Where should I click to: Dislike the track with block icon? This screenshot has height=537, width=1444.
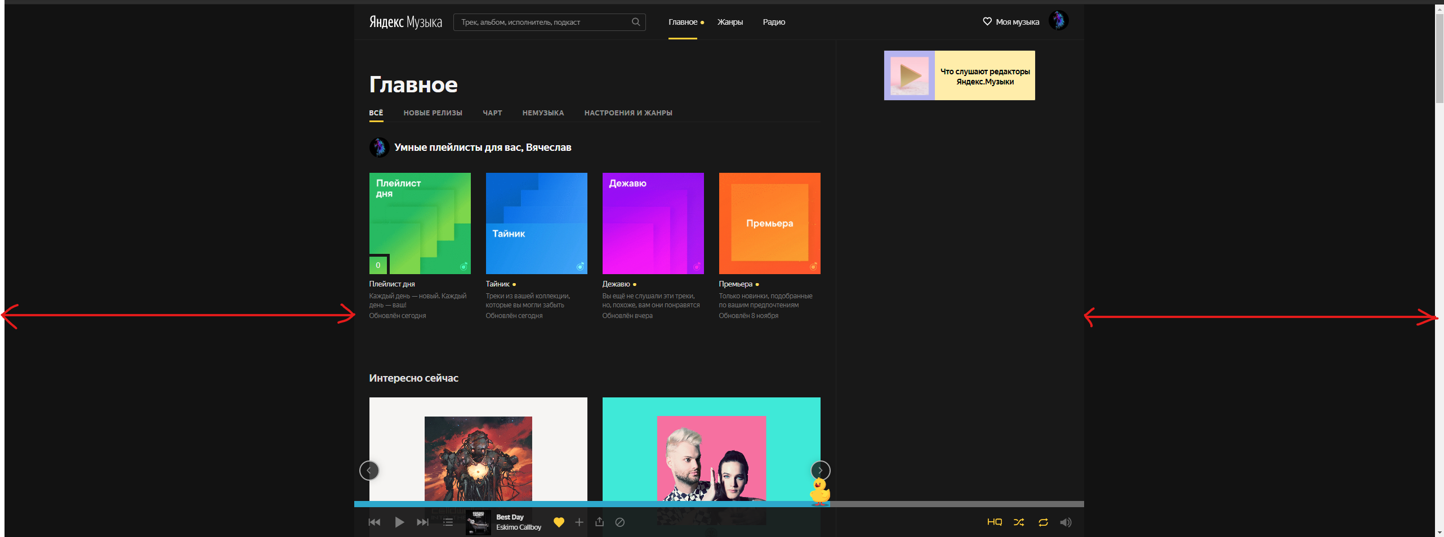pos(620,522)
